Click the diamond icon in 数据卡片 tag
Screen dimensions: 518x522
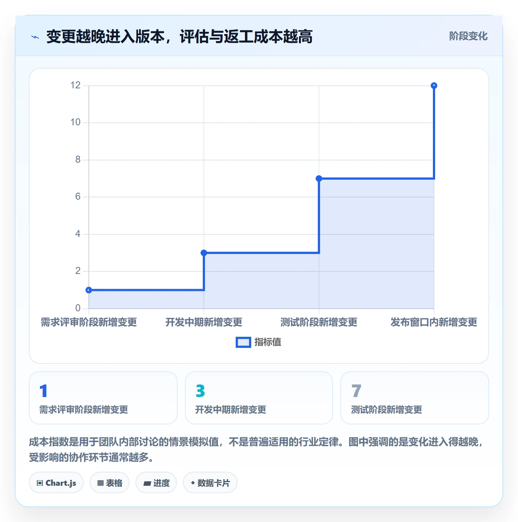click(x=193, y=483)
